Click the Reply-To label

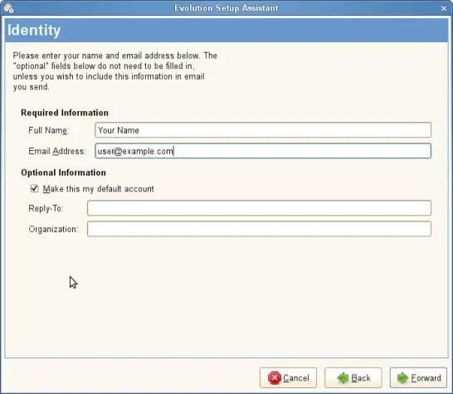coord(46,208)
